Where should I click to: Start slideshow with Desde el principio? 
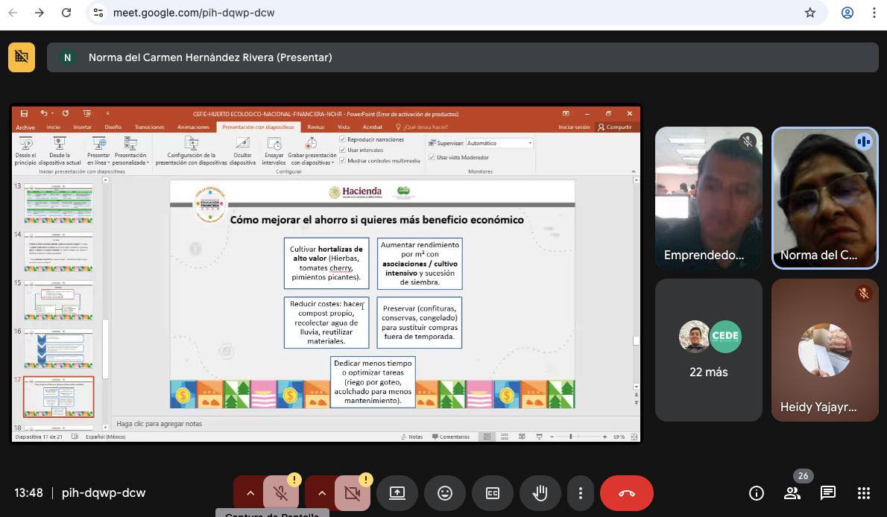tap(25, 150)
